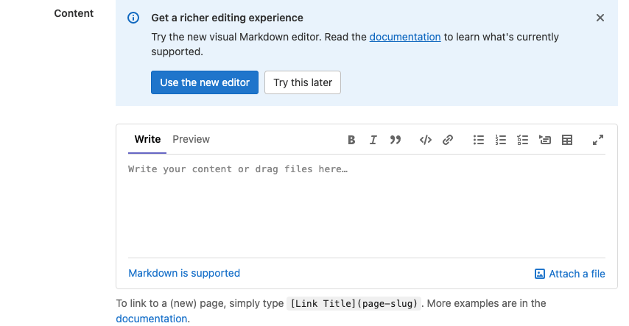629x326 pixels.
Task: Insert a table into the content
Action: pos(567,140)
